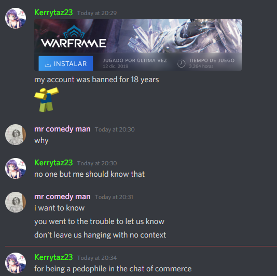Open the attached Warframe screenshot image
Screen dimensions: 277x276
pyautogui.click(x=138, y=45)
